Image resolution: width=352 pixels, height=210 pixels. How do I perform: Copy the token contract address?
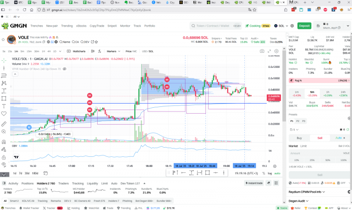[x=44, y=42]
